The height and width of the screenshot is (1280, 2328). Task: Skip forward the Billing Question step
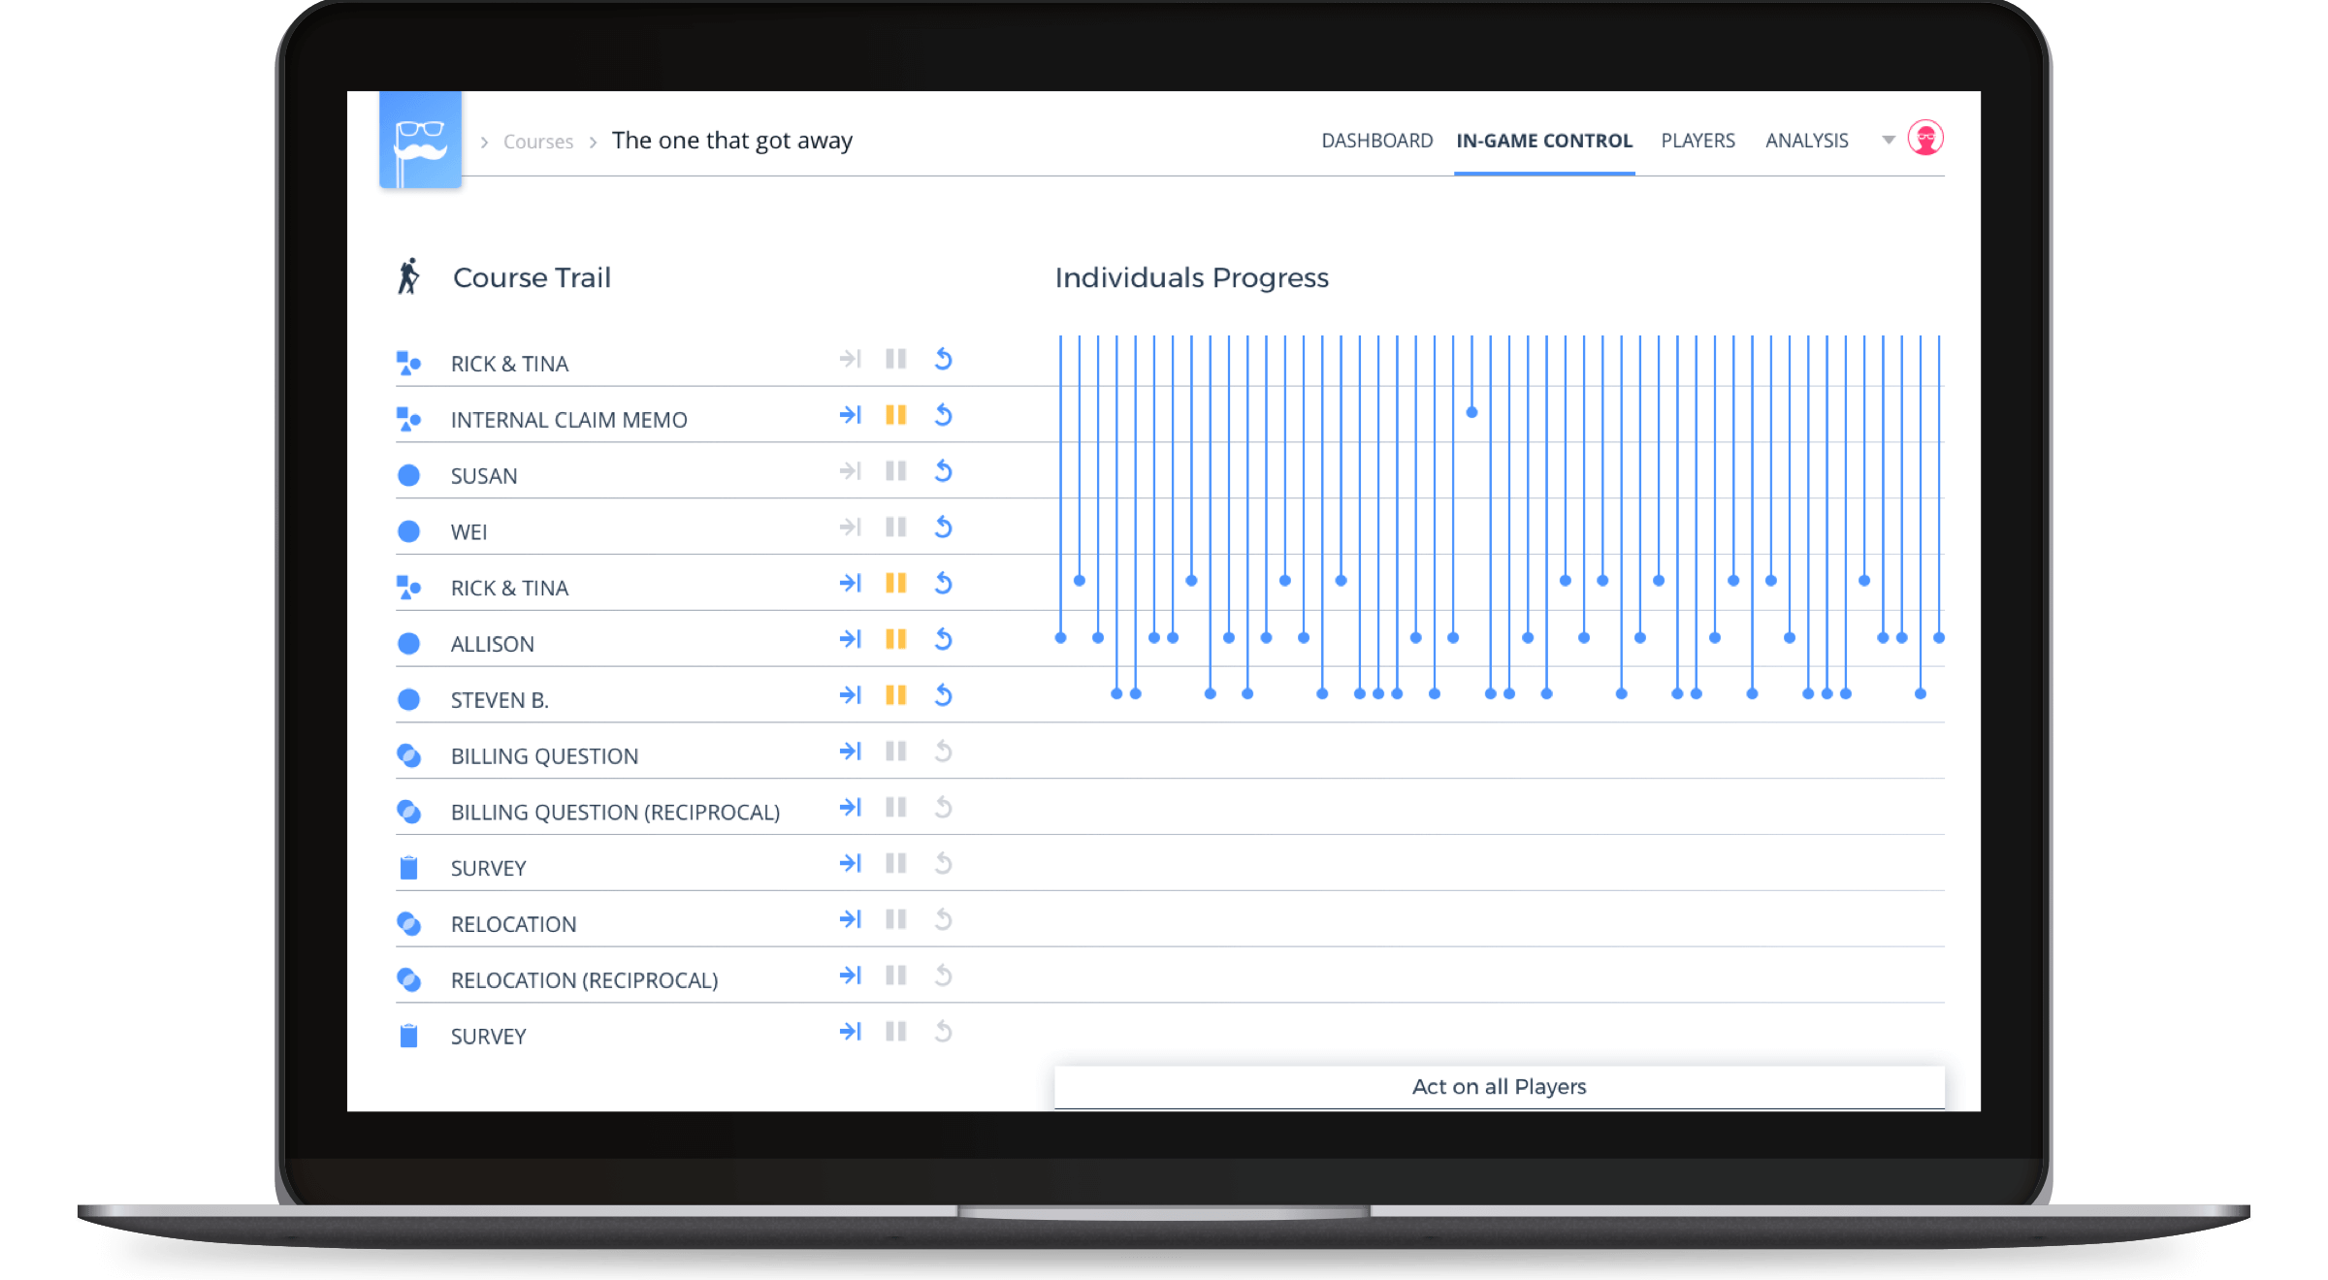coord(850,752)
